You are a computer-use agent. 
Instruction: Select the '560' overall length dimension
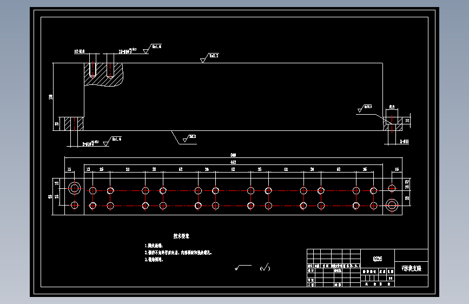[233, 155]
